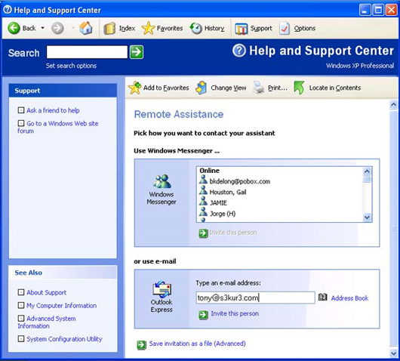Open the Options checklist icon
400x361 pixels.
pyautogui.click(x=285, y=29)
